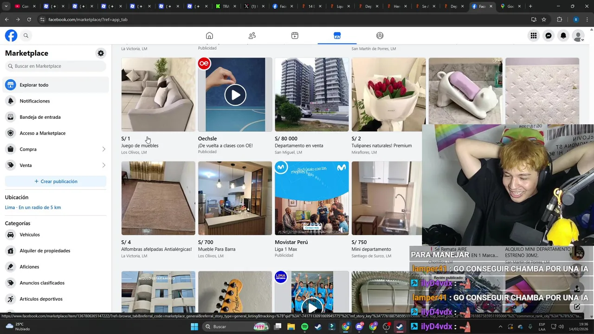Open the Friends icon in top navigation

[252, 36]
